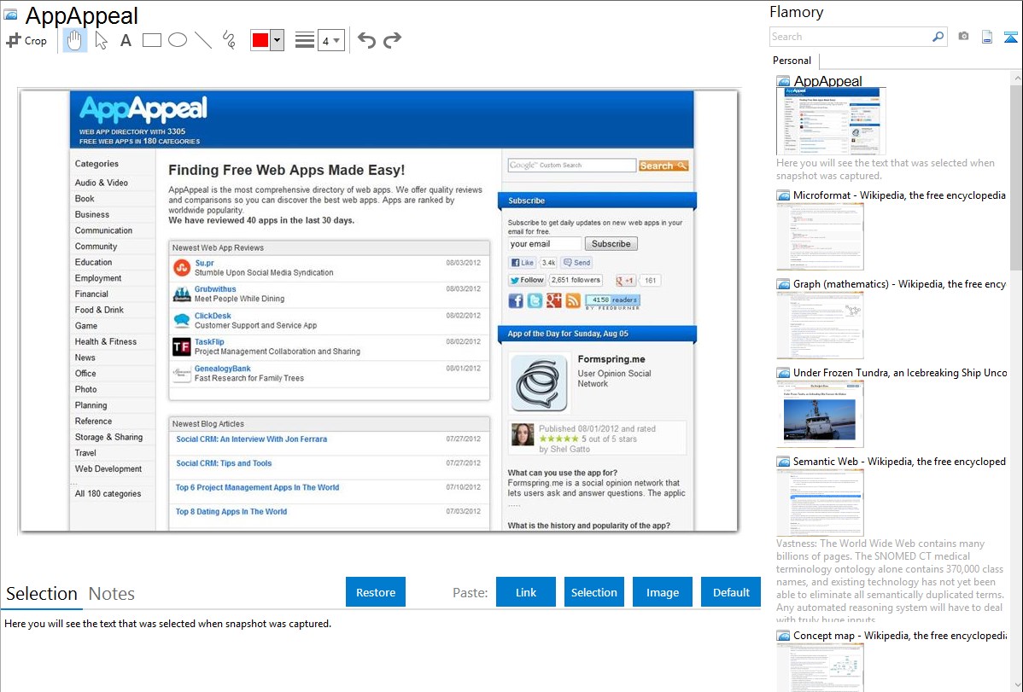This screenshot has height=692, width=1023.
Task: Click the page icon beside Semantic Web
Action: pyautogui.click(x=783, y=462)
